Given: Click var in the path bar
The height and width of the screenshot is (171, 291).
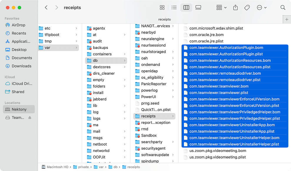Looking at the screenshot, I should (x=99, y=167).
